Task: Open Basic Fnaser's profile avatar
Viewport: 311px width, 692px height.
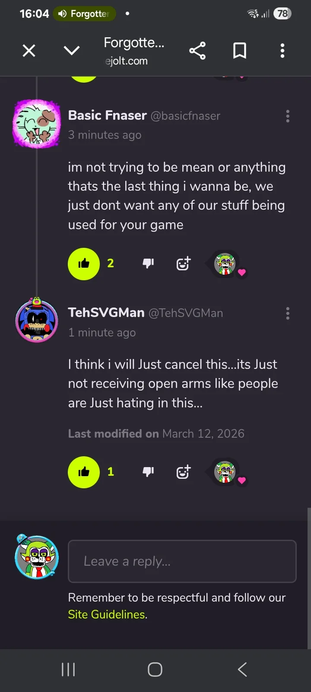Action: (37, 124)
